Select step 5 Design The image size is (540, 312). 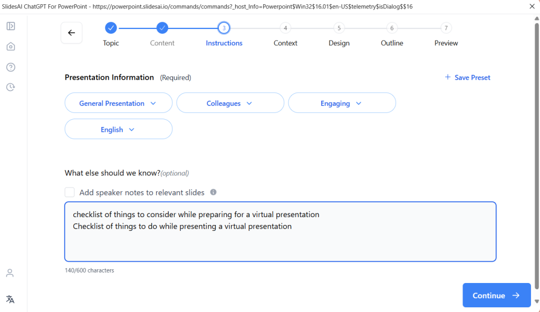pyautogui.click(x=339, y=28)
